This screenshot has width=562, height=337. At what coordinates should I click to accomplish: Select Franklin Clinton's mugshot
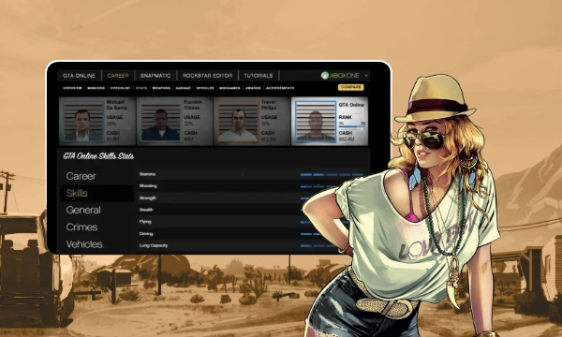160,122
